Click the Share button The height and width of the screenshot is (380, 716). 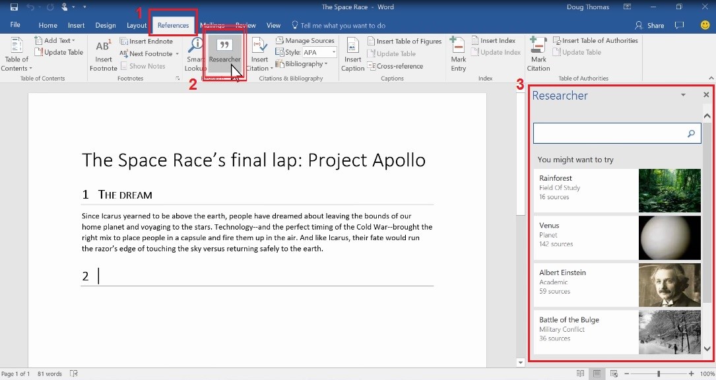[649, 26]
